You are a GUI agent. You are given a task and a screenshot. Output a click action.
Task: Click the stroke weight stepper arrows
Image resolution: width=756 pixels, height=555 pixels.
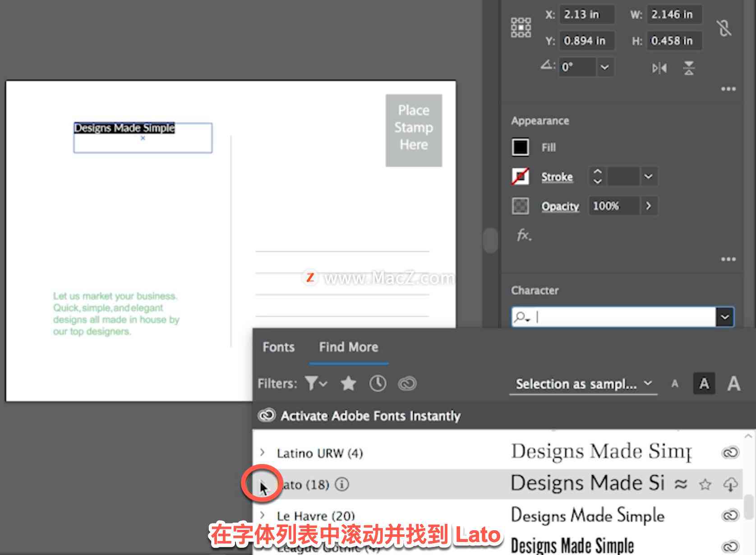pyautogui.click(x=598, y=176)
